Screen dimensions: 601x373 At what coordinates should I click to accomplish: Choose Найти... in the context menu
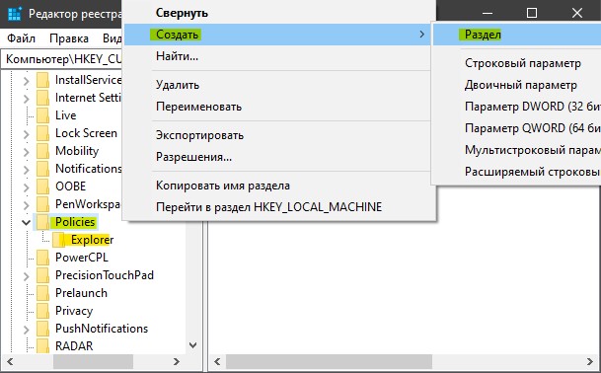[278, 56]
